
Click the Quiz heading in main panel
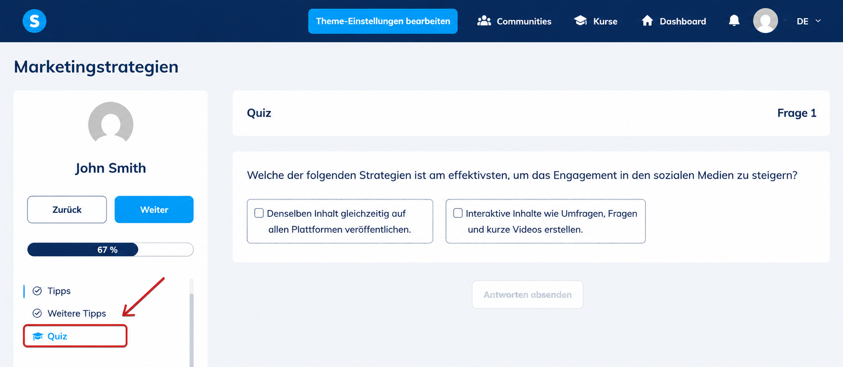point(259,113)
